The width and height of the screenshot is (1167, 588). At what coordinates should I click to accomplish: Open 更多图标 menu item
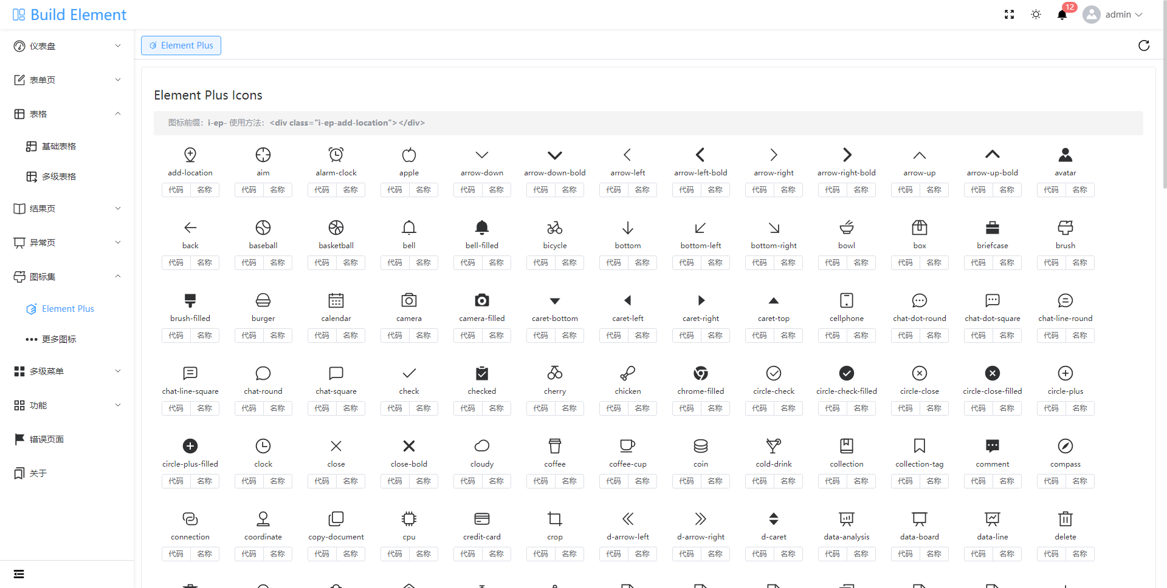click(x=67, y=339)
